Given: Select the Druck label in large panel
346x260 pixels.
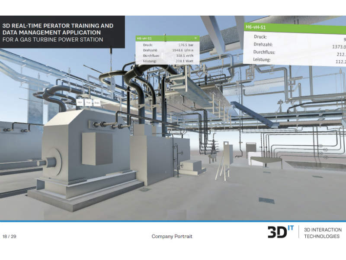Looking at the screenshot, I should 262,37.
